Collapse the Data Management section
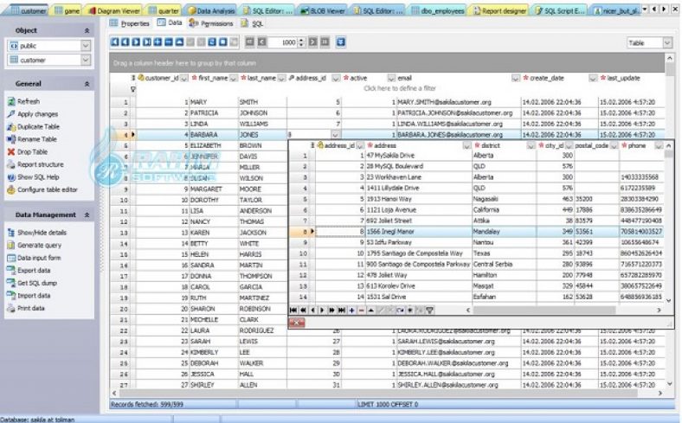The height and width of the screenshot is (423, 682). coord(87,215)
